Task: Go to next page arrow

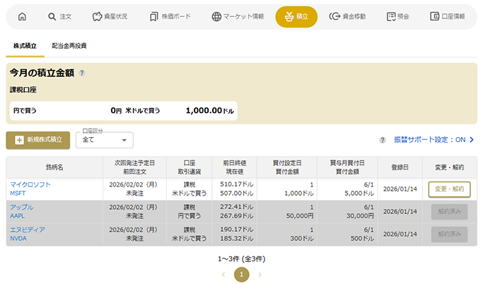Action: [260, 275]
